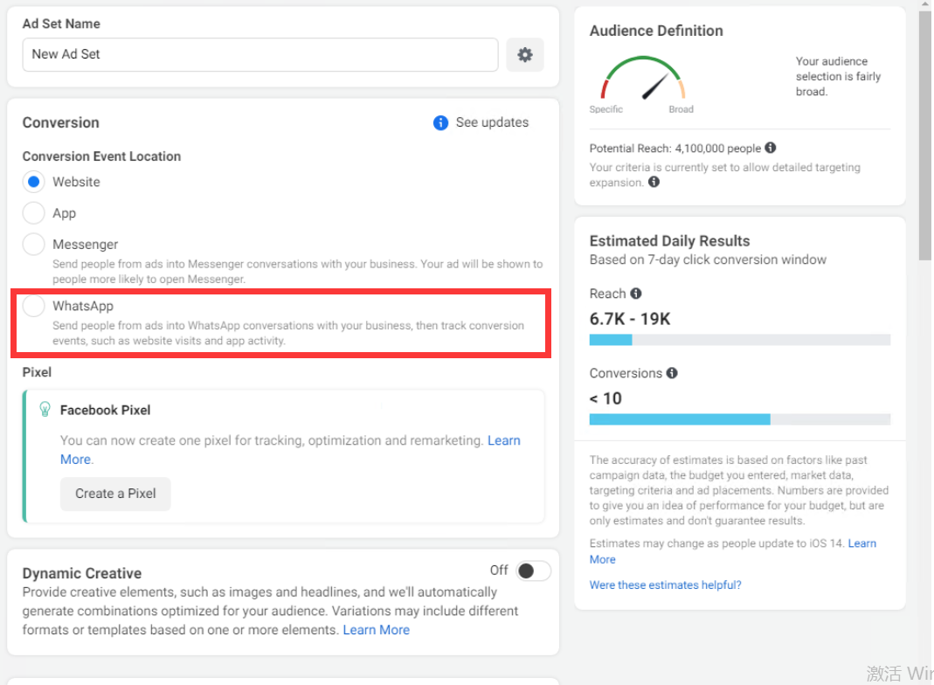Click the info icon after targeting expansion text
934x685 pixels.
click(654, 183)
